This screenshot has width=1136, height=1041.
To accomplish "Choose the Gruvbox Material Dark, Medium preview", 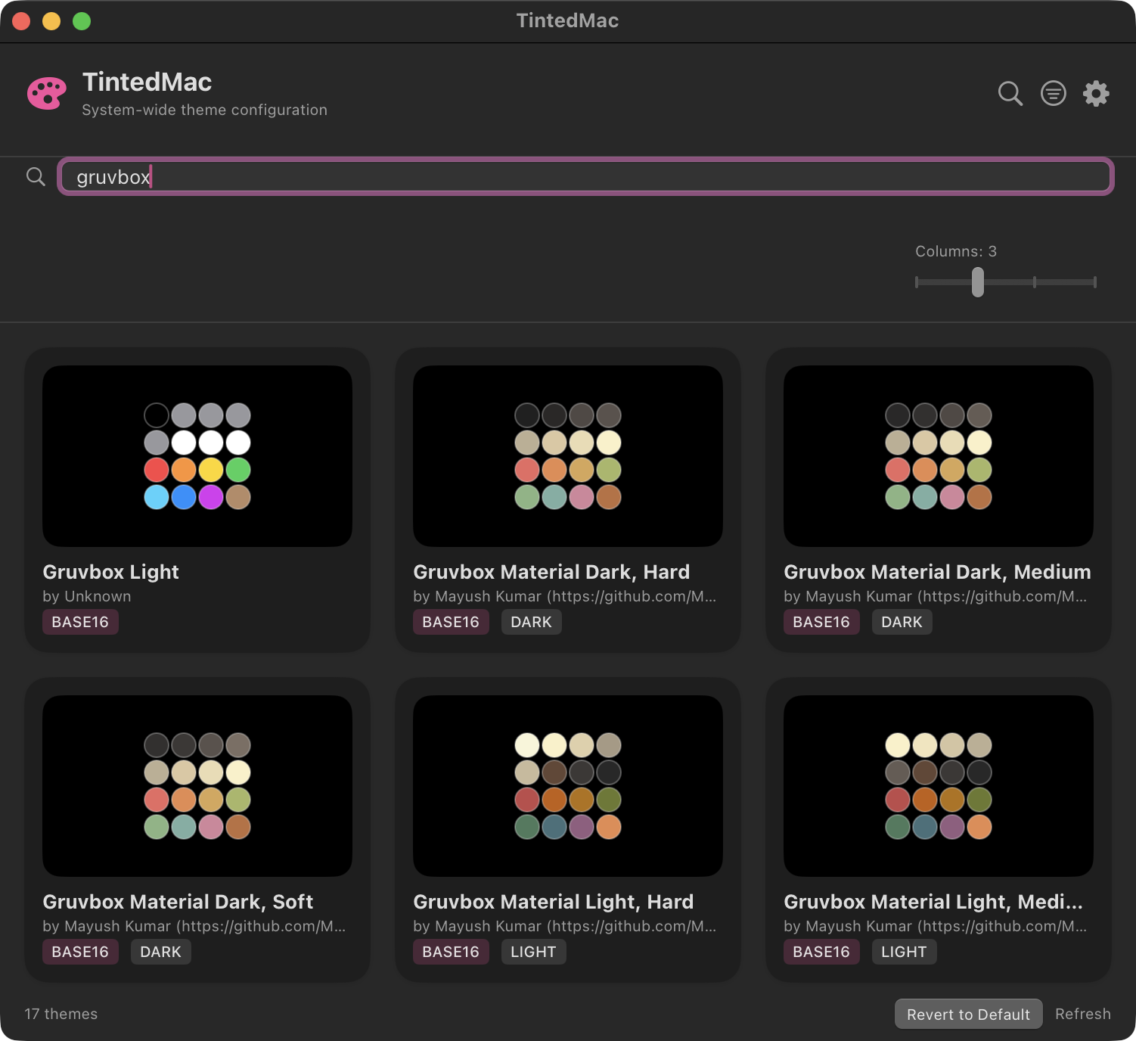I will (x=939, y=456).
